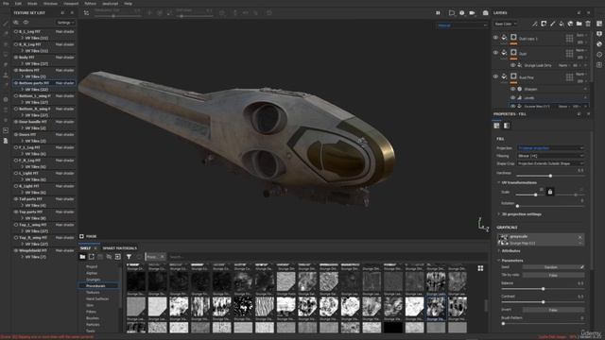Add a paint layer in Layers toolbar
This screenshot has height=340, width=605.
(x=552, y=24)
